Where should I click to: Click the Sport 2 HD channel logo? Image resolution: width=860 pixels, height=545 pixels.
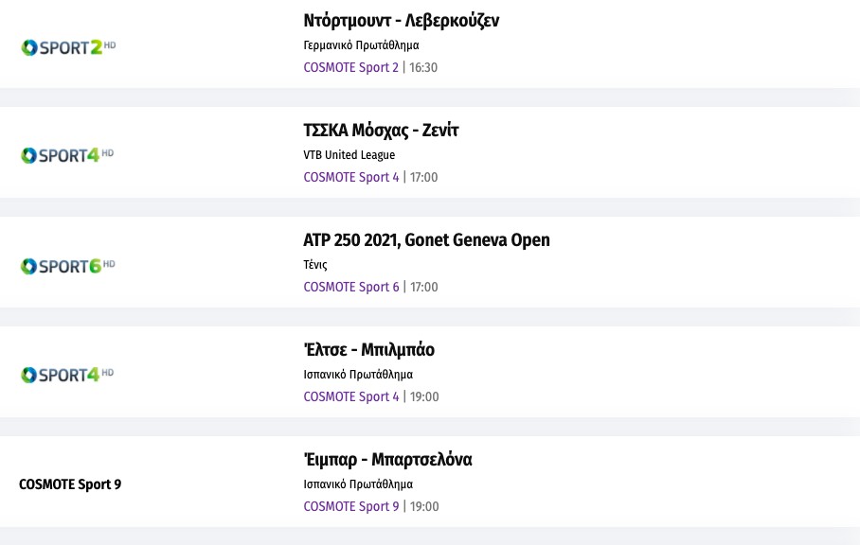coord(67,46)
